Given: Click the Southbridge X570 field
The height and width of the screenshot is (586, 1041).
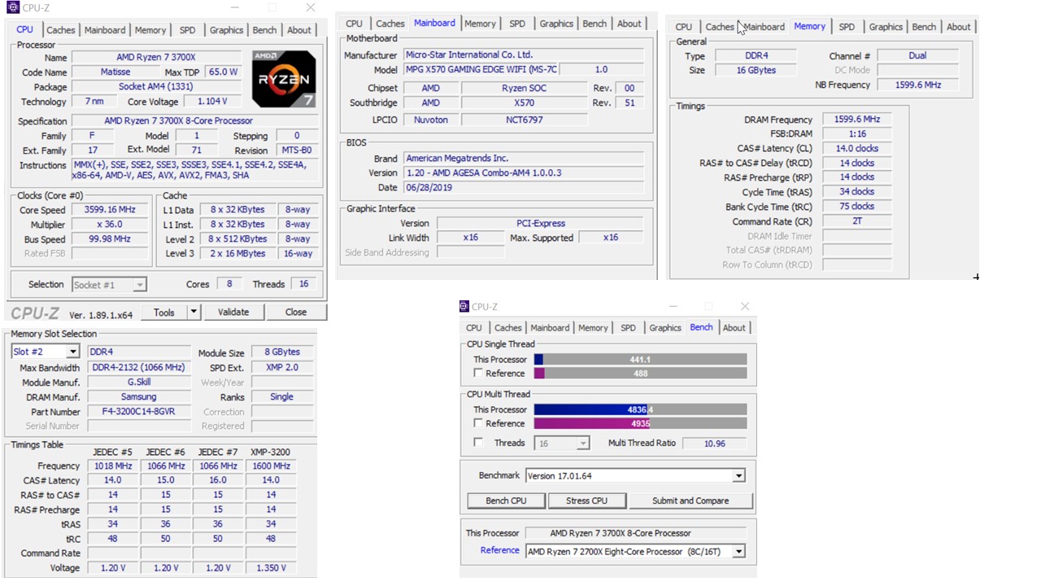Looking at the screenshot, I should point(524,103).
